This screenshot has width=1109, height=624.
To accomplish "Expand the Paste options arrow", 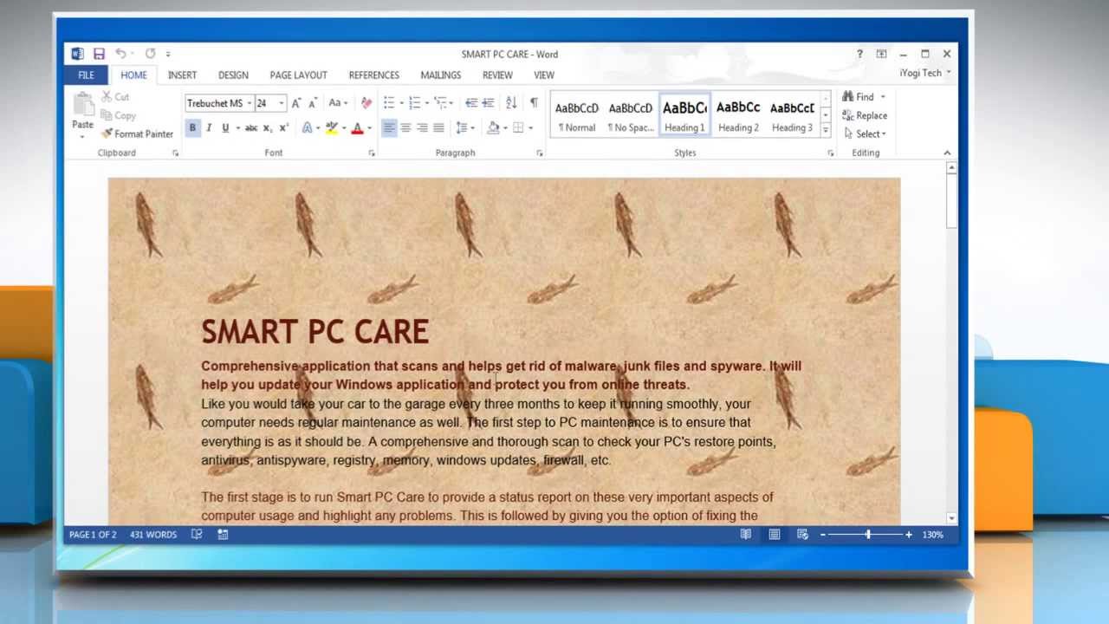I will pyautogui.click(x=83, y=136).
